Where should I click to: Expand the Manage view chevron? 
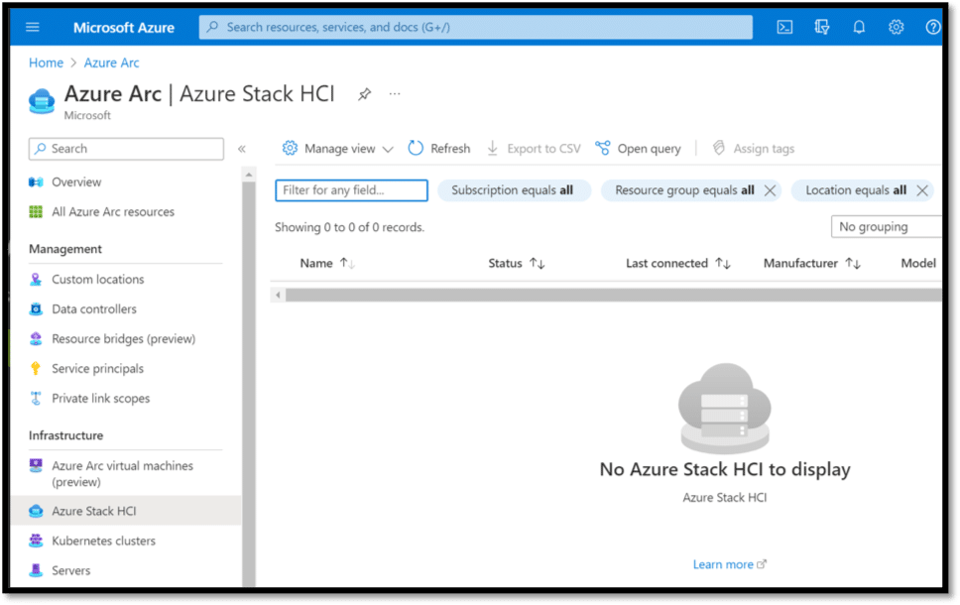click(388, 150)
